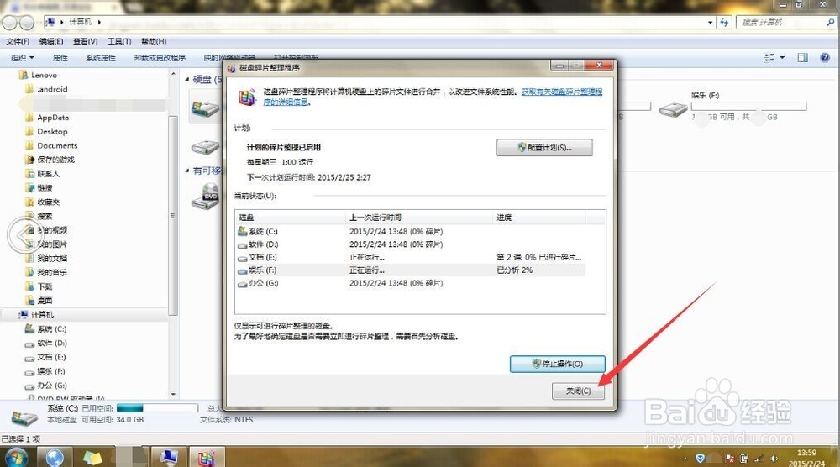The image size is (840, 467).
Task: Open the computer taskbar icon
Action: [x=170, y=458]
